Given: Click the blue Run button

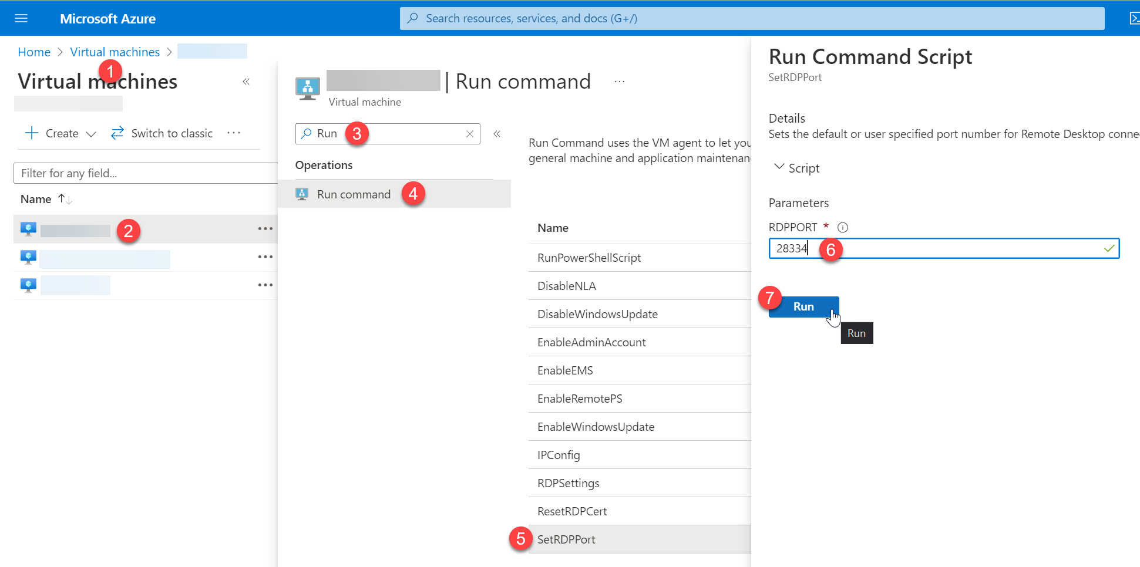Looking at the screenshot, I should 803,306.
